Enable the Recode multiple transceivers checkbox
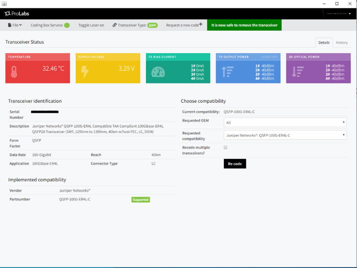This screenshot has width=357, height=268. (225, 148)
